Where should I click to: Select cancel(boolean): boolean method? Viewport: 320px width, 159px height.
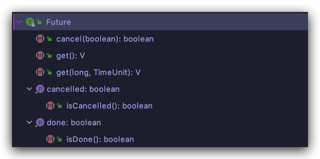pos(105,39)
